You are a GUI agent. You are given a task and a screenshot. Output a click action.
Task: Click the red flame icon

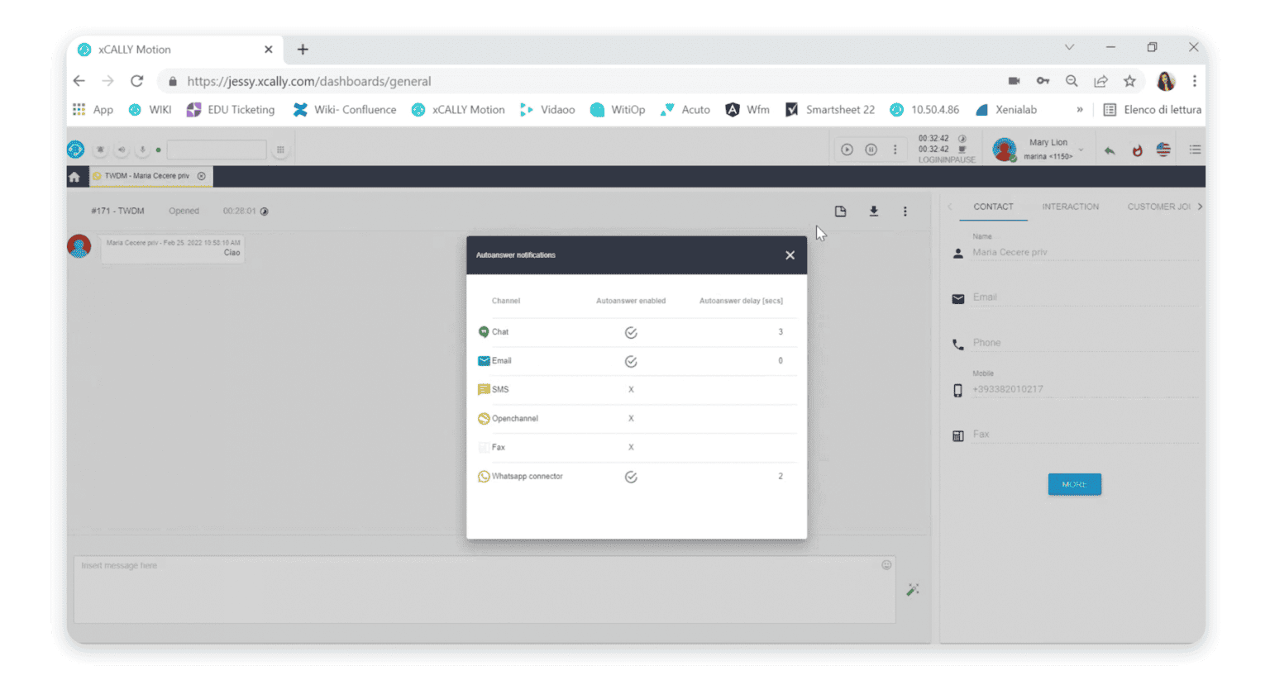pos(1137,150)
